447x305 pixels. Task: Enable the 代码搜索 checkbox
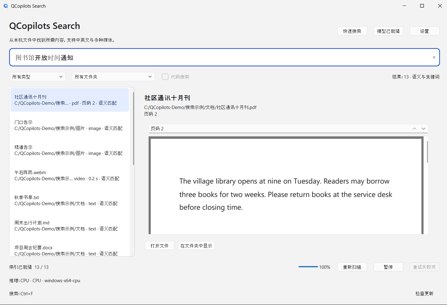[x=165, y=77]
